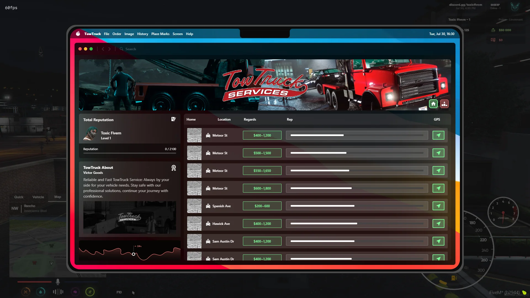Click the edit note icon in Total Reputation
Screen dimensions: 530x298
pos(173,119)
